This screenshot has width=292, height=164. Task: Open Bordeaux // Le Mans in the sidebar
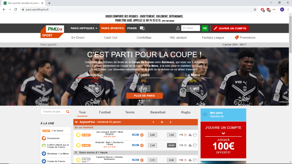coord(56,153)
